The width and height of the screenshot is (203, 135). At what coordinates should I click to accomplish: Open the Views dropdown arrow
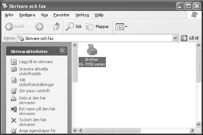[x=126, y=27]
